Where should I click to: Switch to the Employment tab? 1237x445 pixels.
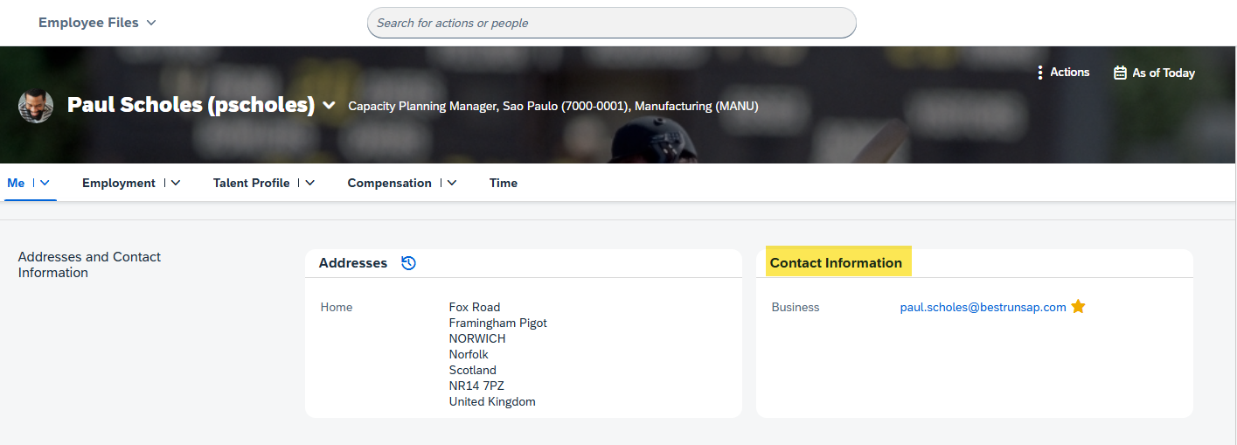(119, 183)
